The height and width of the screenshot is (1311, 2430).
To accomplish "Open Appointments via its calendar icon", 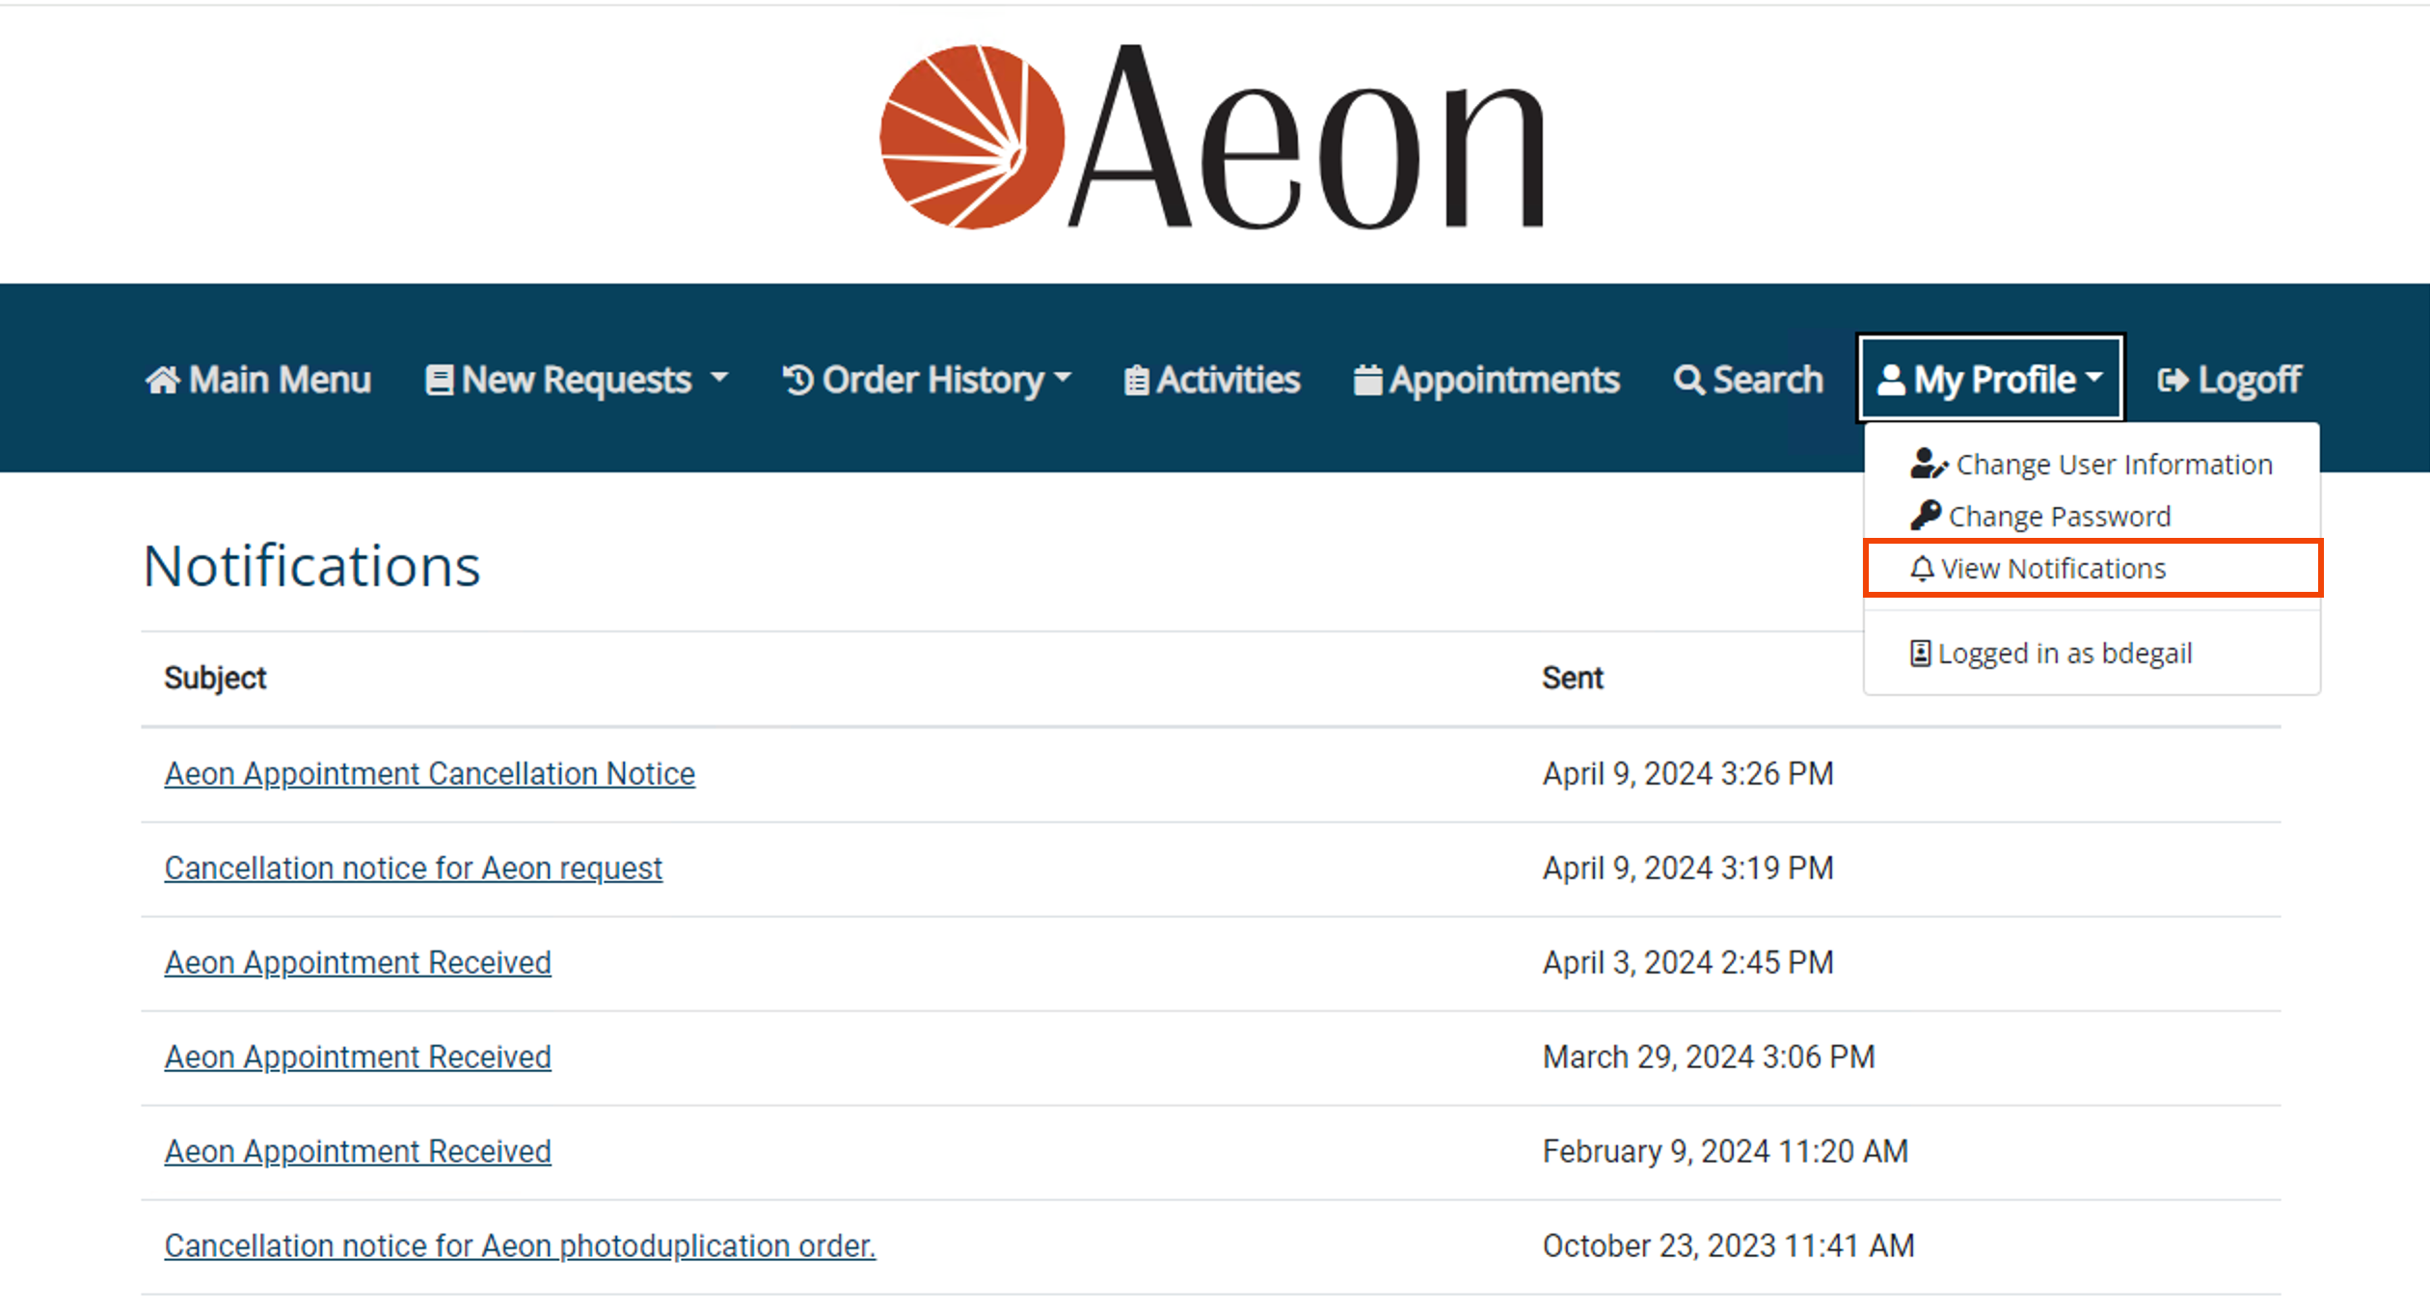I will pos(1368,380).
